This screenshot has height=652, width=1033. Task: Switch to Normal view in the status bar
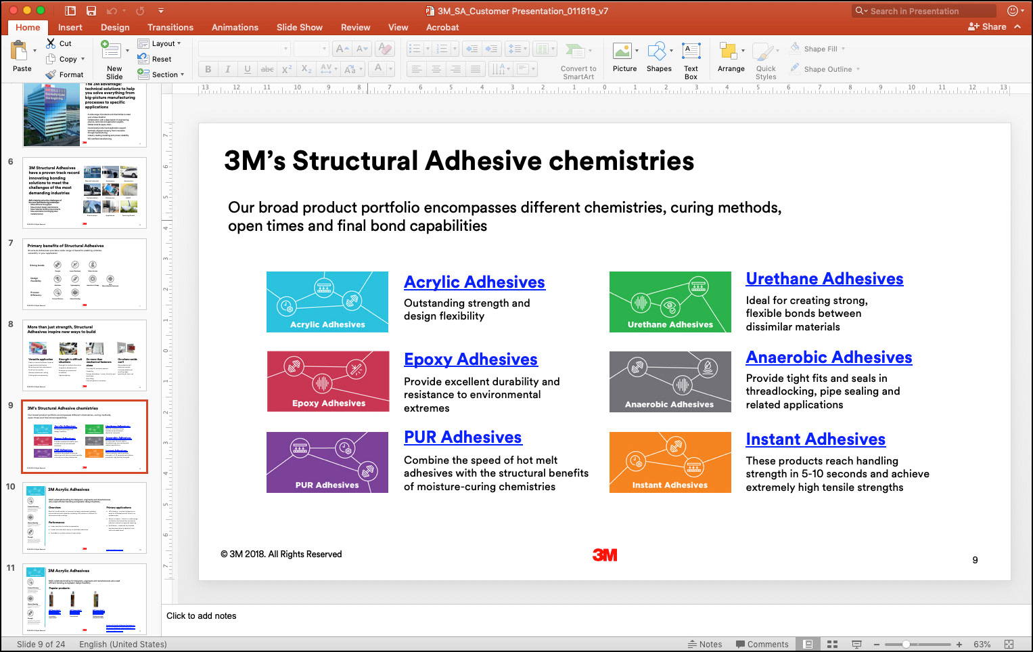tap(808, 644)
